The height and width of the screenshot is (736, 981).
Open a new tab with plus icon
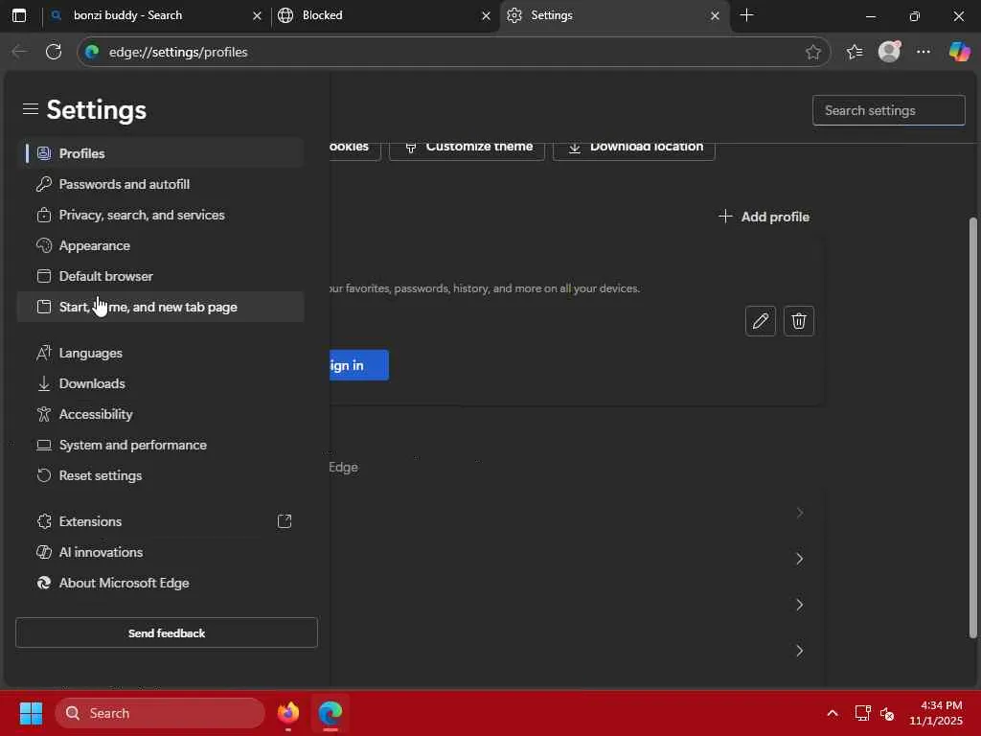click(746, 15)
